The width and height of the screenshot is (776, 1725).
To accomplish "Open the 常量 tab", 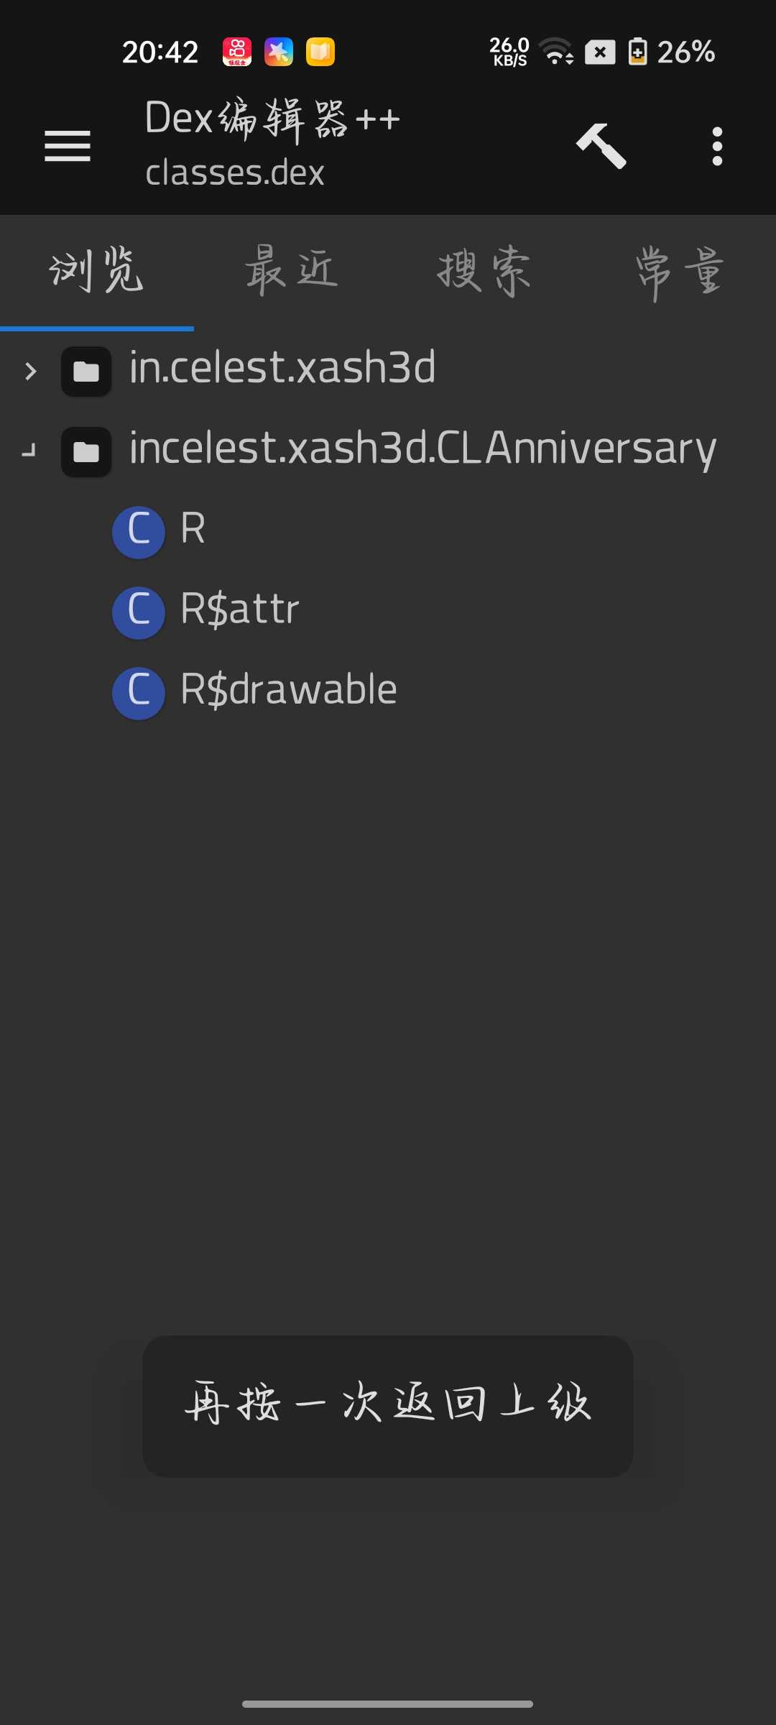I will tap(679, 271).
